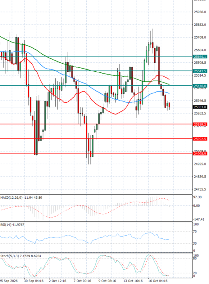Click the 25092.5 red support label

coord(200,139)
